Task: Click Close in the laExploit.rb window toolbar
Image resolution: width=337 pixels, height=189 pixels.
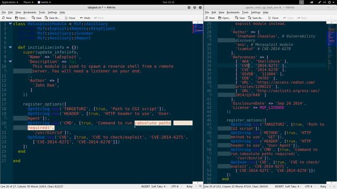Action: point(70,18)
